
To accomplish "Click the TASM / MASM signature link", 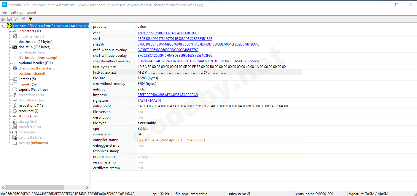I will (149, 100).
